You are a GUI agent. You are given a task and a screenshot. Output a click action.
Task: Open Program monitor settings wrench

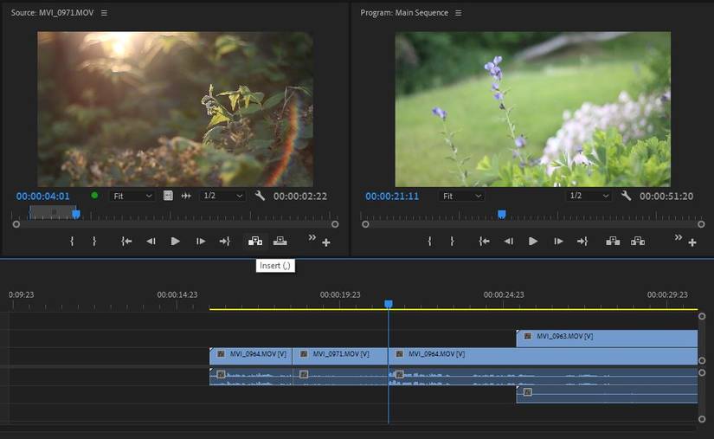pyautogui.click(x=626, y=196)
